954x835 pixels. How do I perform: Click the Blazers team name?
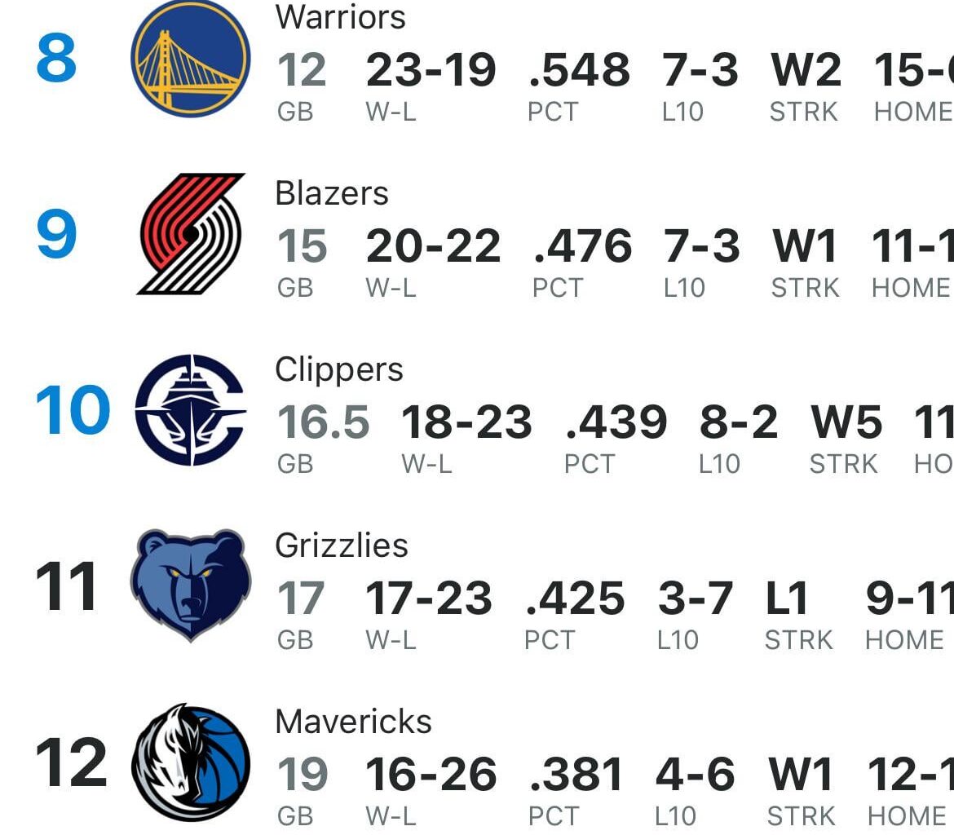tap(331, 192)
